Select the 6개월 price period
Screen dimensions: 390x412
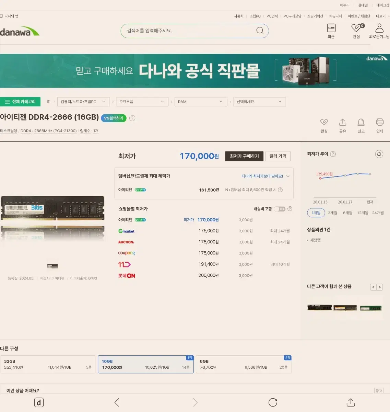[x=347, y=213]
